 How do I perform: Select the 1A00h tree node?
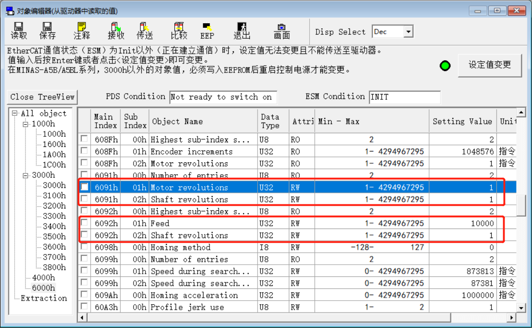click(x=54, y=154)
